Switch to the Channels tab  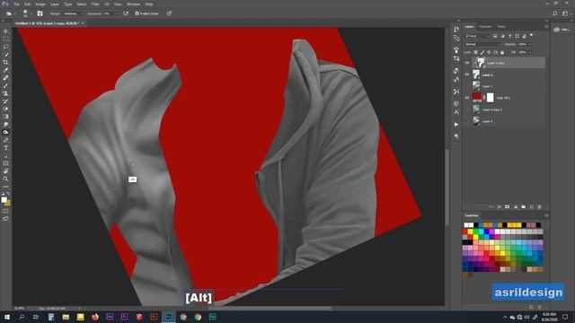[485, 27]
